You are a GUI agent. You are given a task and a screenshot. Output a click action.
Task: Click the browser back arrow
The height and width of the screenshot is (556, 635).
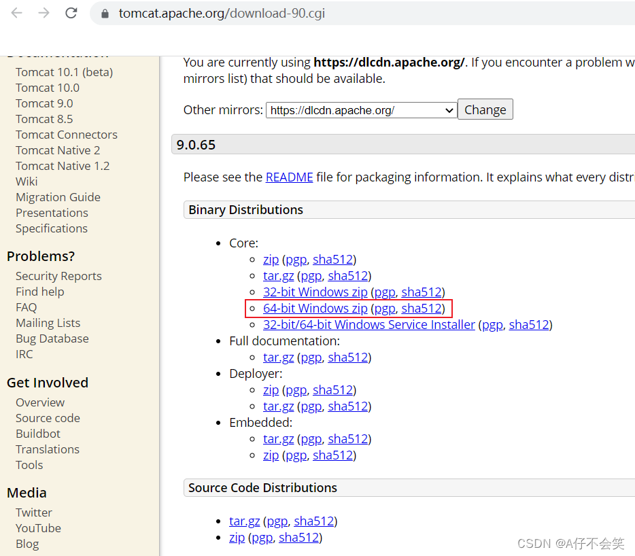coord(16,12)
